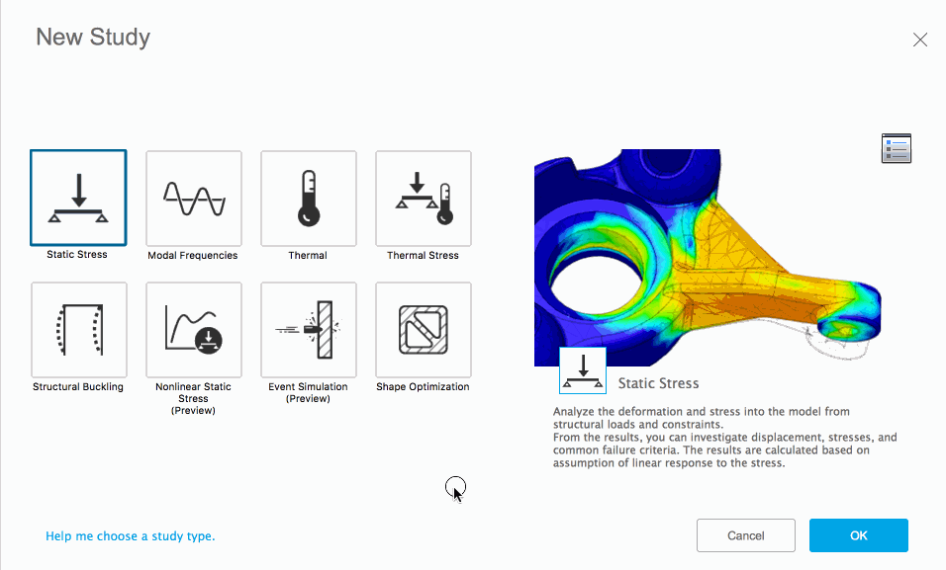The image size is (946, 570).
Task: Click the Static Stress heading in description
Action: (x=658, y=383)
